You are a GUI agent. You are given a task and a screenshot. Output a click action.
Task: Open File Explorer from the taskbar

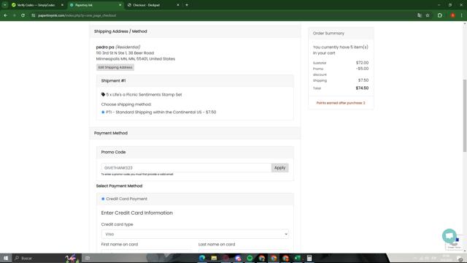pyautogui.click(x=214, y=258)
